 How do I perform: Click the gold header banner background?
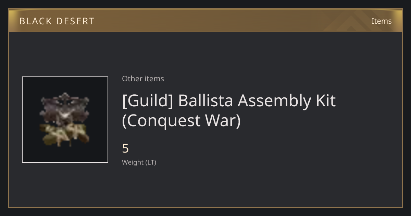tap(206, 21)
